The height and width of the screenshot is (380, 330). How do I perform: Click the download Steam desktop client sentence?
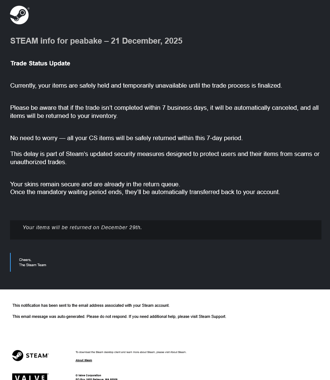[x=131, y=352]
